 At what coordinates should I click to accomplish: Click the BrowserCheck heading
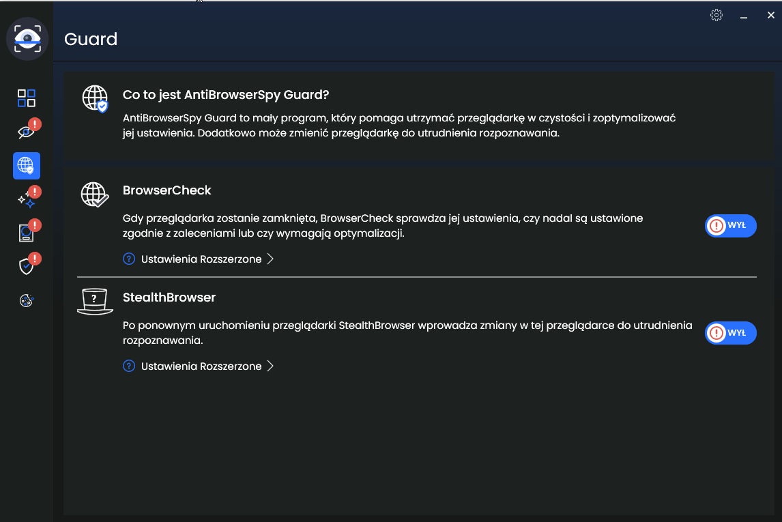(x=167, y=190)
